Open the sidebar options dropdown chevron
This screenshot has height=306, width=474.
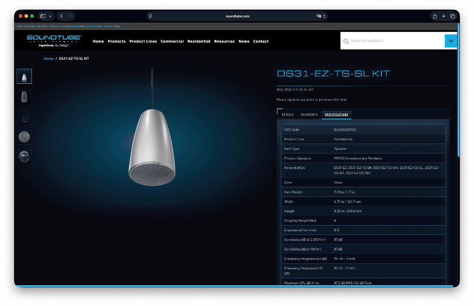tap(50, 16)
